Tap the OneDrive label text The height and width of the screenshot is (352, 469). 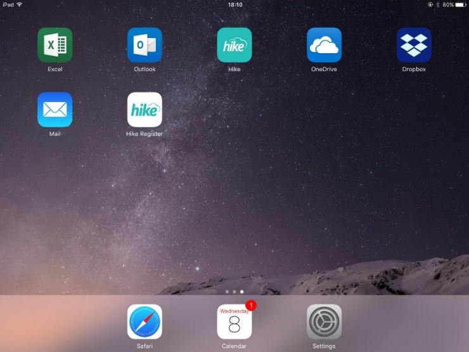[x=324, y=69]
